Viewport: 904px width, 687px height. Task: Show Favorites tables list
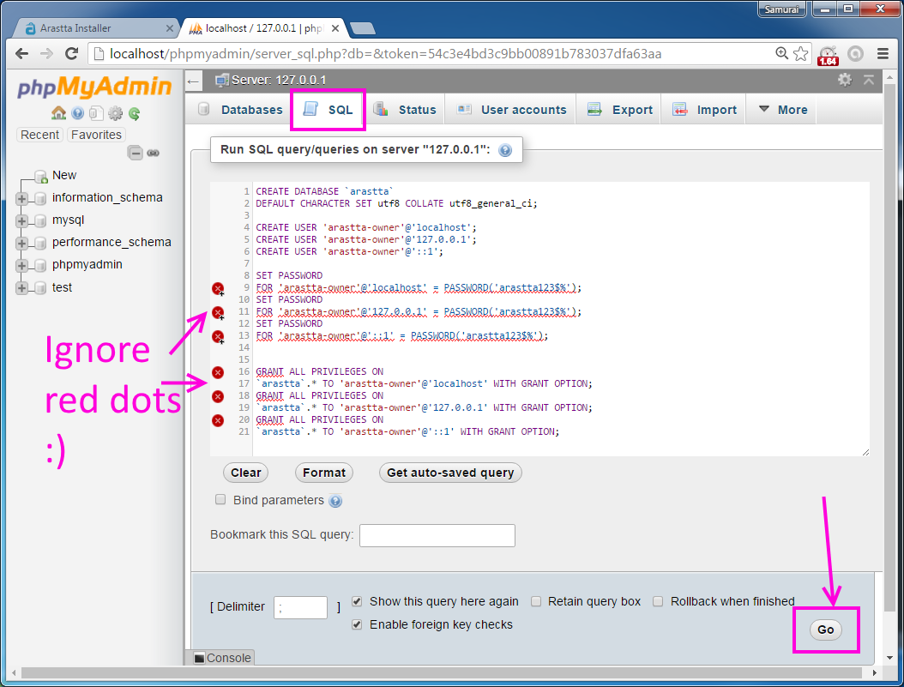tap(96, 135)
